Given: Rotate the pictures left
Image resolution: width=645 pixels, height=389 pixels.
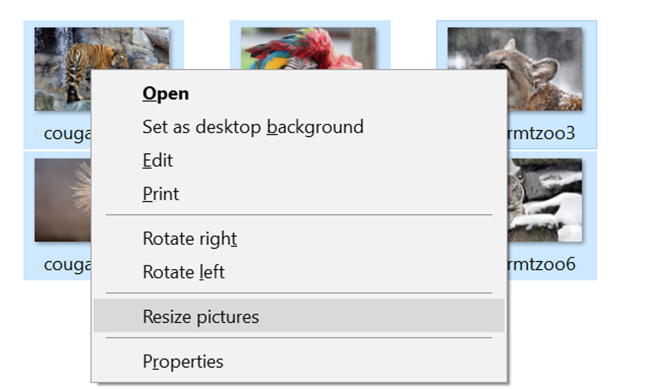Looking at the screenshot, I should tap(183, 272).
